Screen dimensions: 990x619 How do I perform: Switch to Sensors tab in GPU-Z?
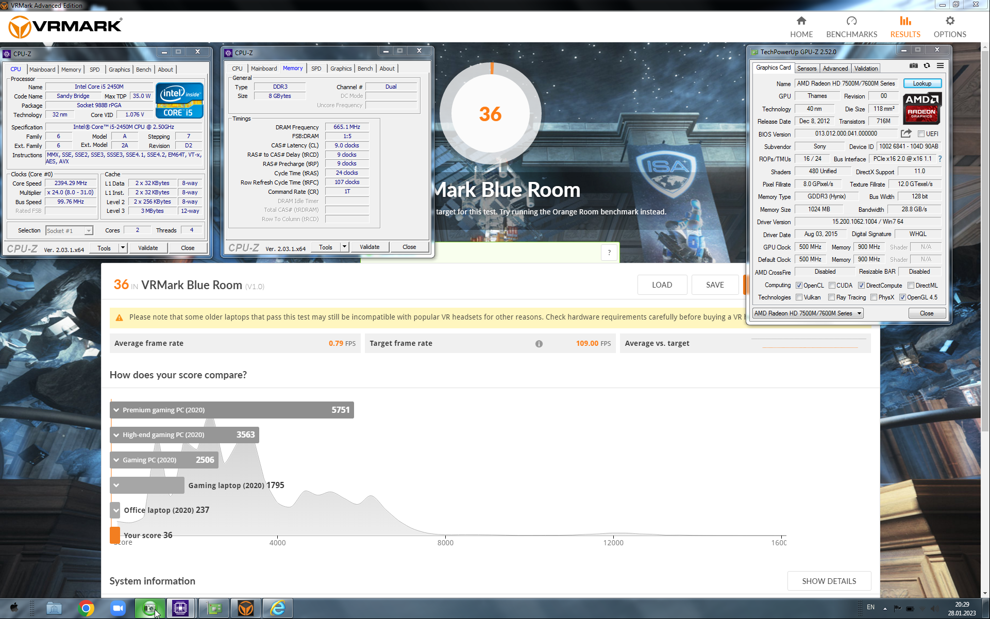pyautogui.click(x=807, y=69)
